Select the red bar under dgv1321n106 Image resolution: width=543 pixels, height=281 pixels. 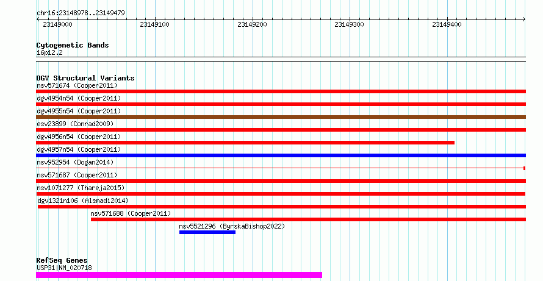tap(282, 207)
